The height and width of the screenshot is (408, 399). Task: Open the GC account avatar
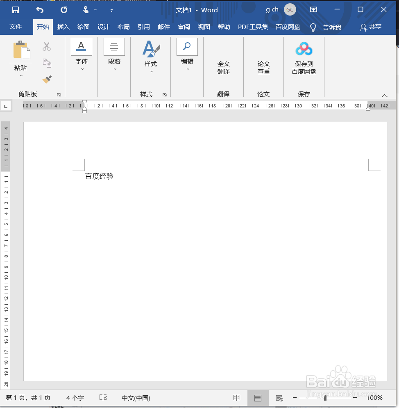290,9
